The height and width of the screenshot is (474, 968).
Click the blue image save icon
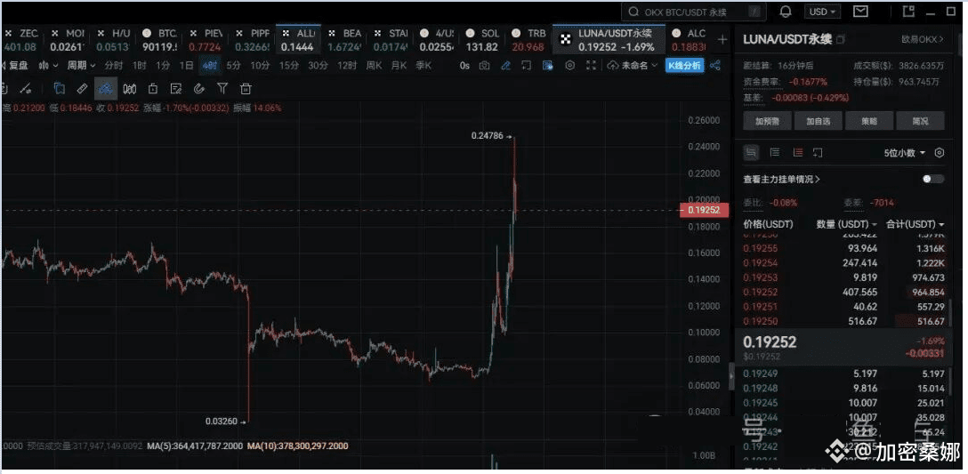[546, 65]
